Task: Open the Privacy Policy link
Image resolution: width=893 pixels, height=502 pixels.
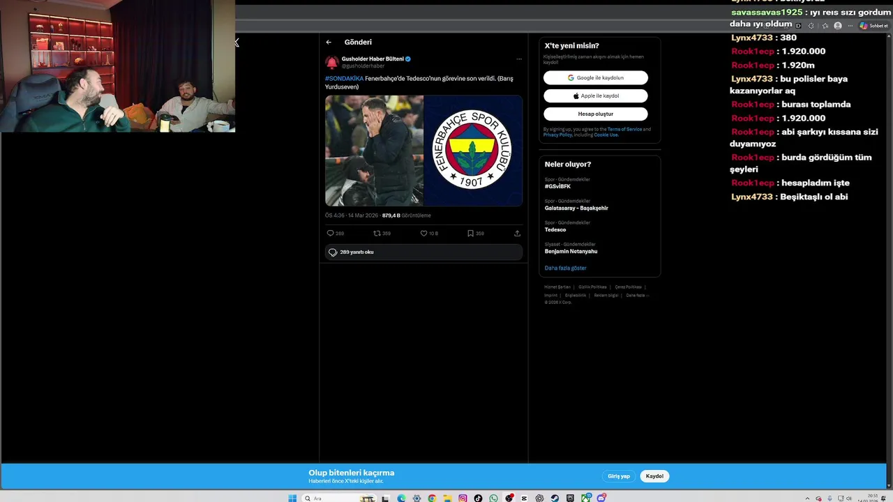Action: tap(557, 135)
